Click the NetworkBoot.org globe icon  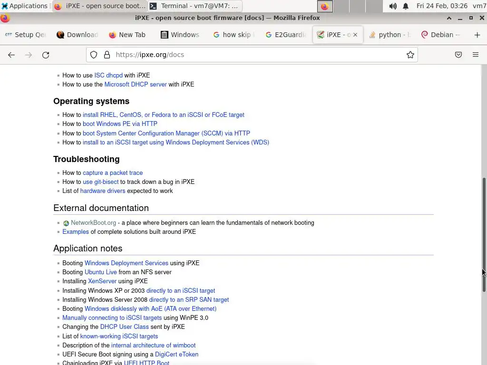pyautogui.click(x=66, y=223)
